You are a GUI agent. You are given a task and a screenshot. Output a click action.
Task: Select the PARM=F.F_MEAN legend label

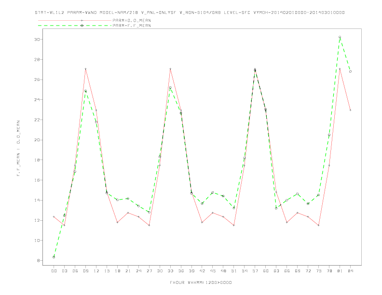(x=132, y=26)
